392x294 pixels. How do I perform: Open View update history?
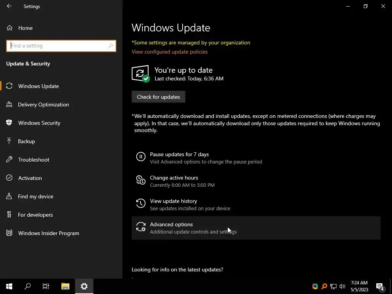pyautogui.click(x=256, y=204)
